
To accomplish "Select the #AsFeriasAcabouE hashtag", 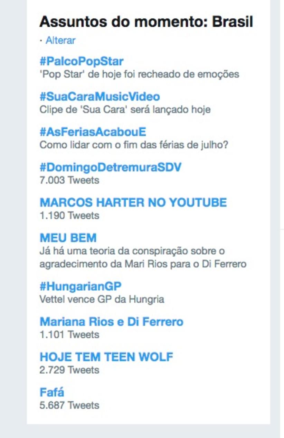I will coord(93,132).
